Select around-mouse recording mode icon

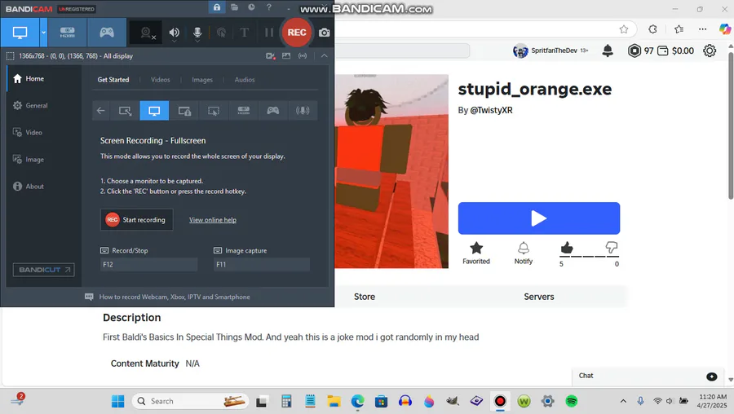click(214, 111)
